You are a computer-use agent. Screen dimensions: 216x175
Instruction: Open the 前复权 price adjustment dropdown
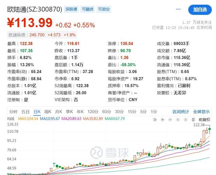click(x=204, y=120)
